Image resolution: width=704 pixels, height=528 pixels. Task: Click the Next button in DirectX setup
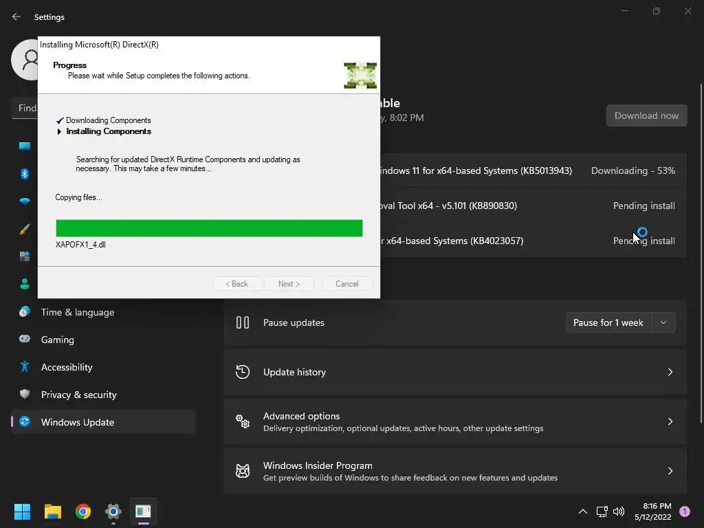[289, 284]
